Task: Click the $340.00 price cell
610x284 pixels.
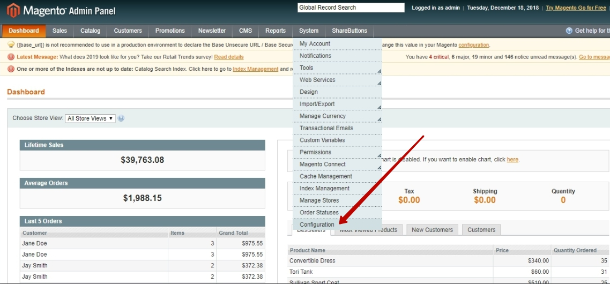Action: coord(522,260)
